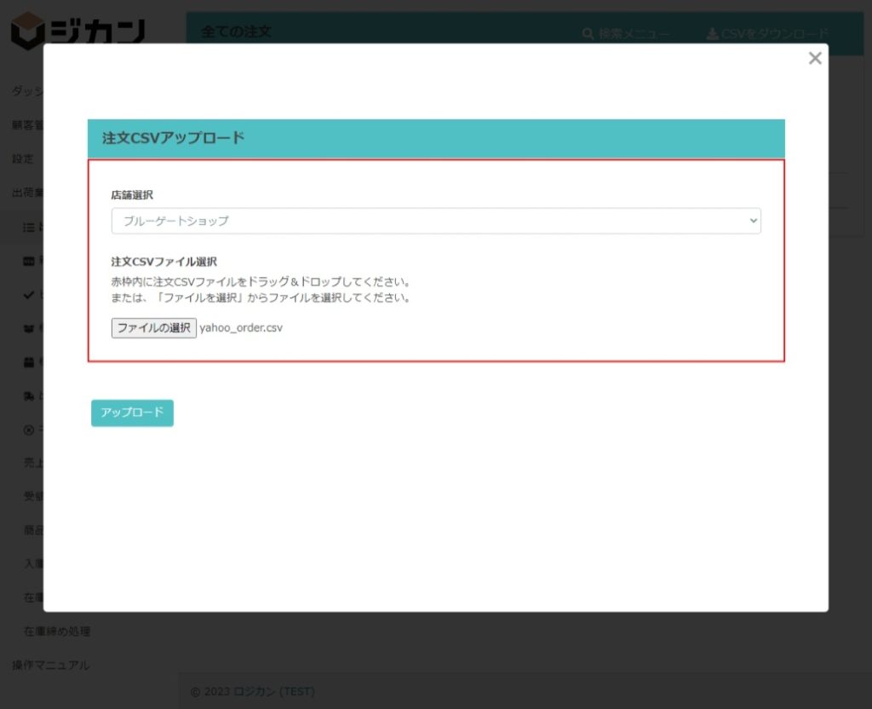This screenshot has height=709, width=872.
Task: Click the download icon beside CSVをダウンロード
Action: coord(712,34)
